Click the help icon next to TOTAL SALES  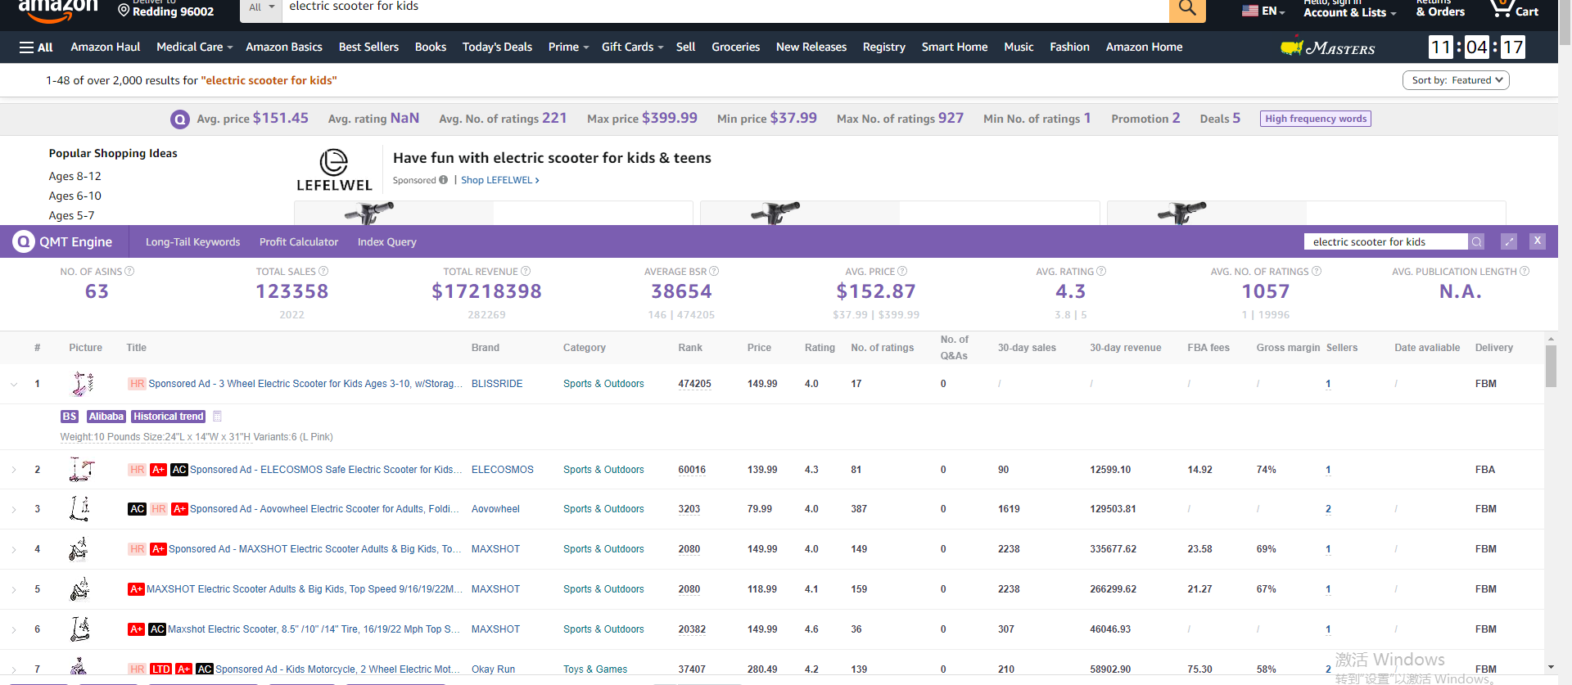coord(323,272)
